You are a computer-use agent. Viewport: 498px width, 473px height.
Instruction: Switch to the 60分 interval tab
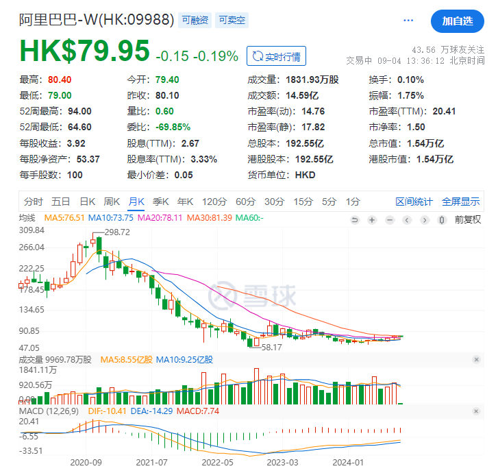245,202
